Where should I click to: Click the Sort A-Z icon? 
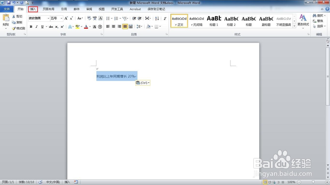pyautogui.click(x=157, y=18)
